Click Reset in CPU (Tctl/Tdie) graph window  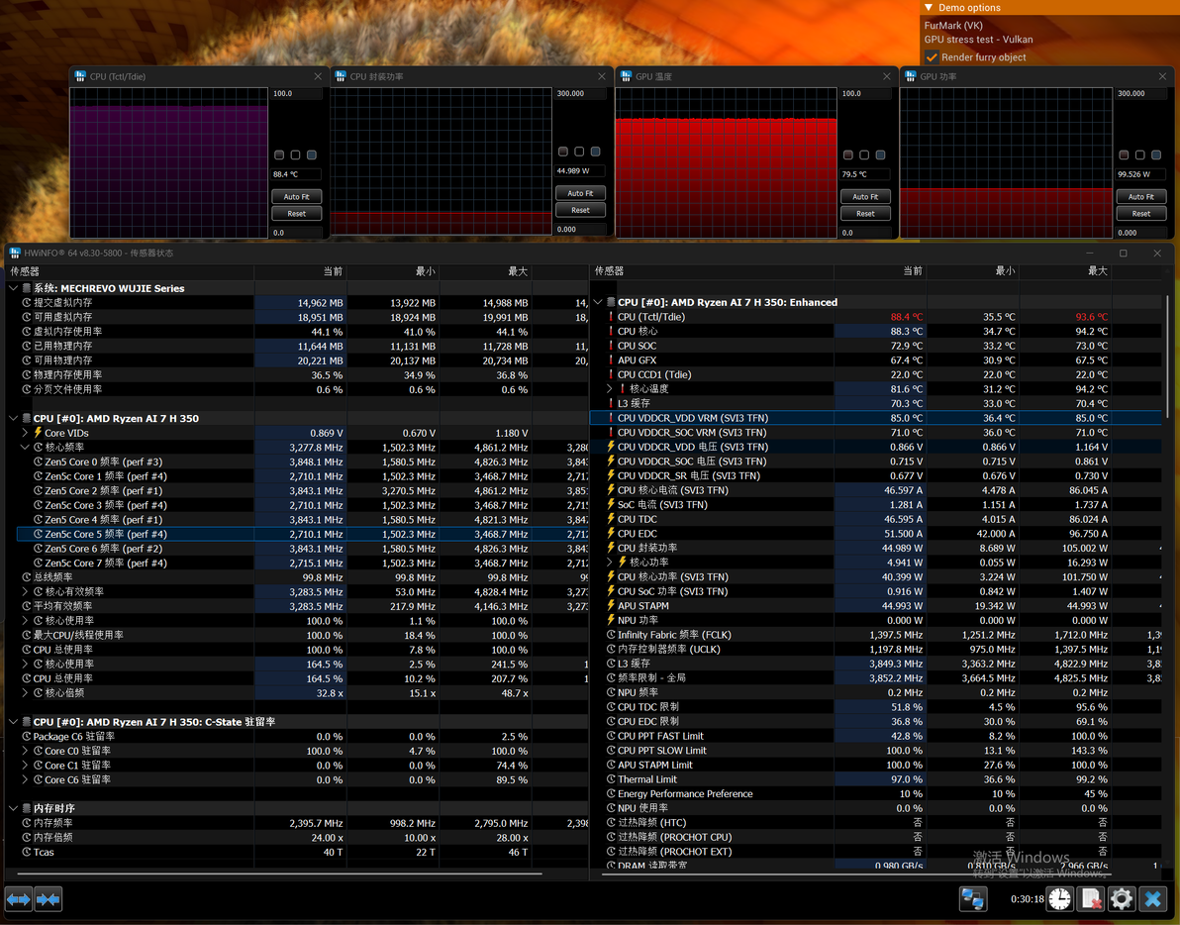coord(297,214)
